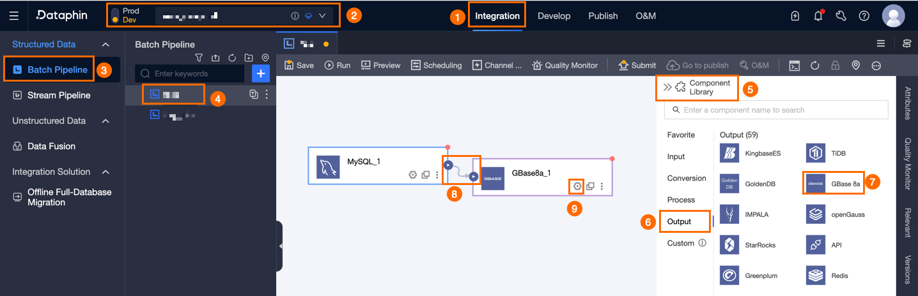Refresh the Batch Pipeline list
This screenshot has height=296, width=918.
tap(232, 58)
